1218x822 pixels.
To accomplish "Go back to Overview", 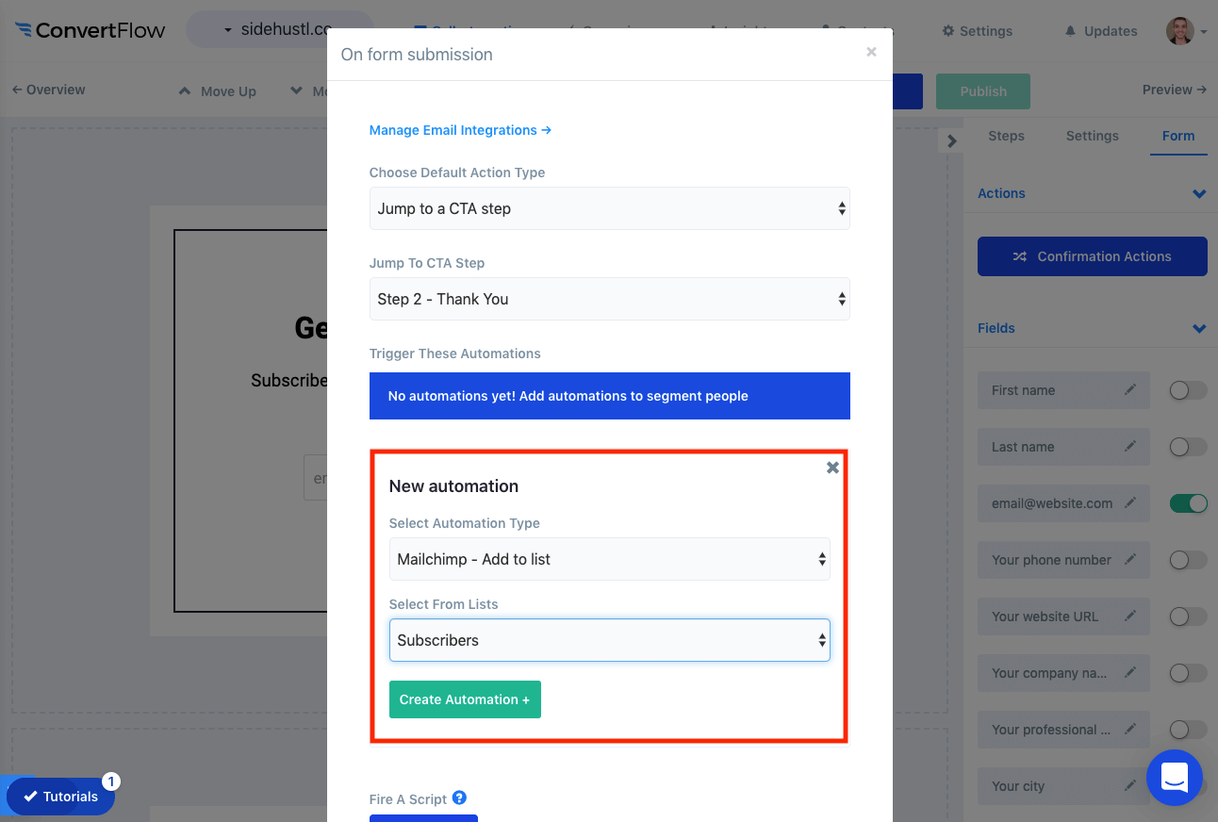I will pos(48,90).
